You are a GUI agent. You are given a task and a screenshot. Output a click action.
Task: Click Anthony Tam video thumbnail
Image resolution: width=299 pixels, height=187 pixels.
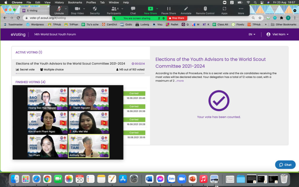(89, 146)
